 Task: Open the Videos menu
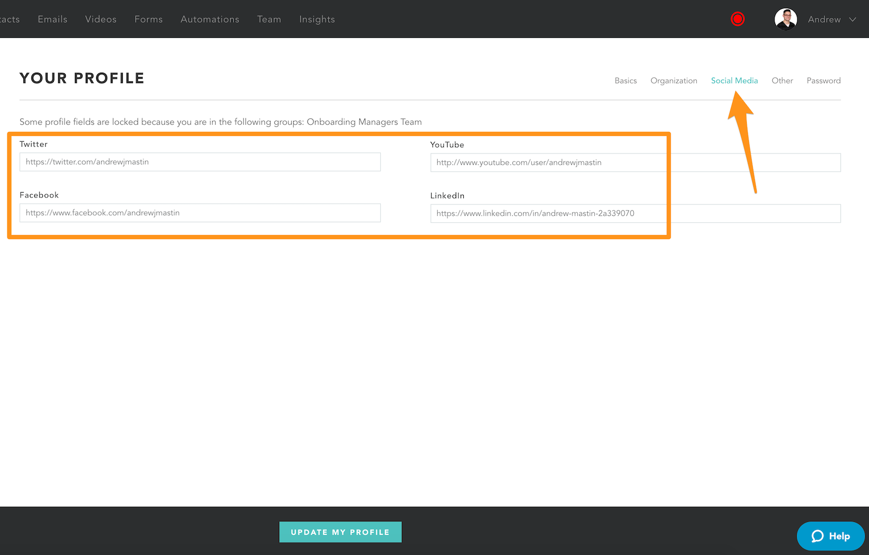pyautogui.click(x=101, y=19)
